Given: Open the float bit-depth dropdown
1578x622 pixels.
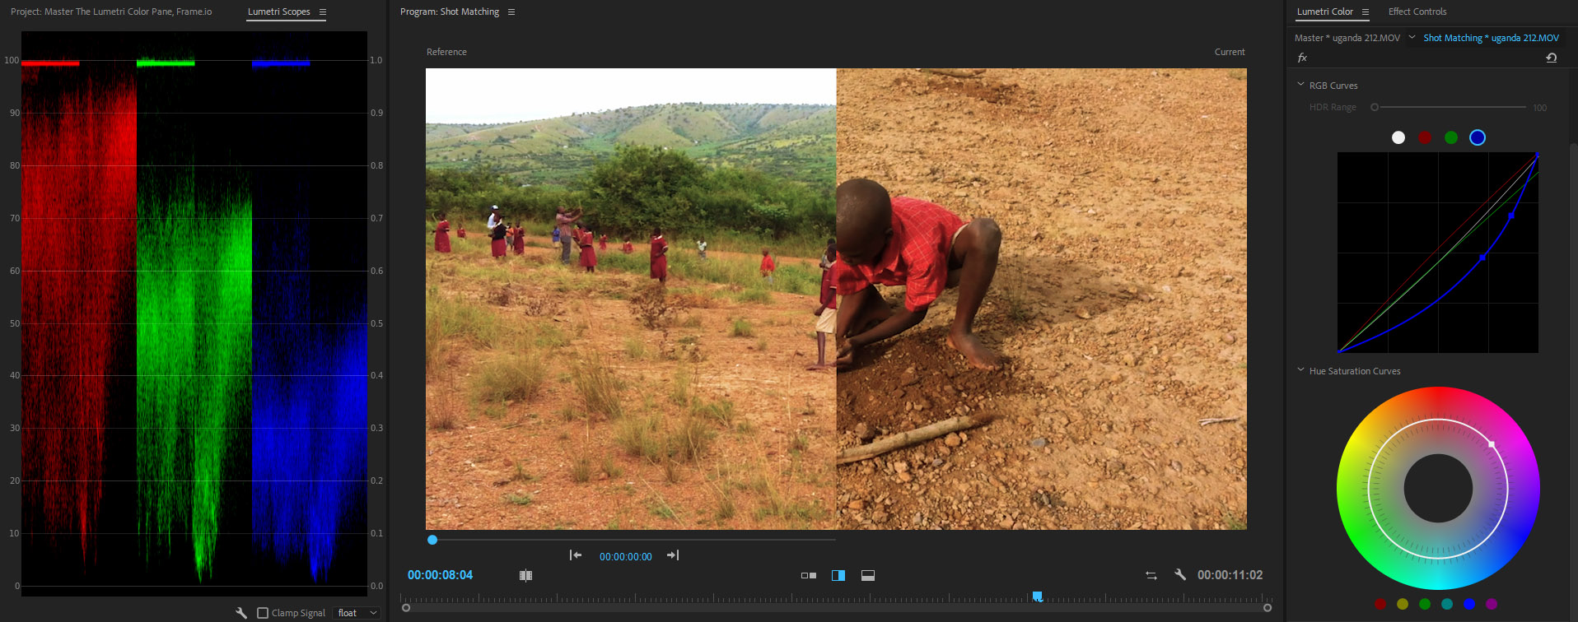Looking at the screenshot, I should [x=357, y=613].
